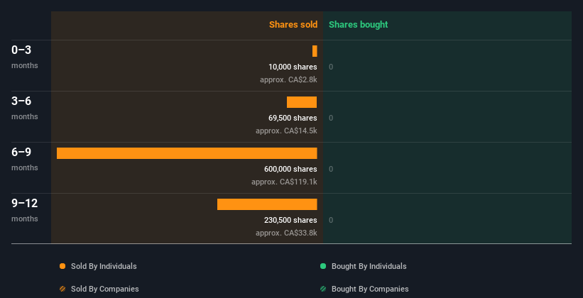Click the 6–9 months sold bar
583x298 pixels.
click(x=187, y=153)
